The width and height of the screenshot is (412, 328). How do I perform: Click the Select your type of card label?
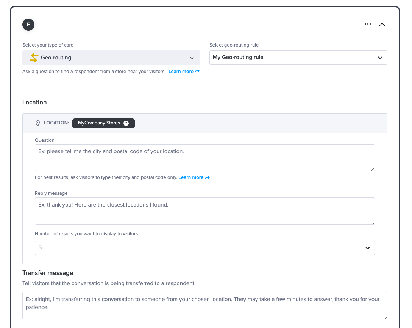[x=48, y=45]
